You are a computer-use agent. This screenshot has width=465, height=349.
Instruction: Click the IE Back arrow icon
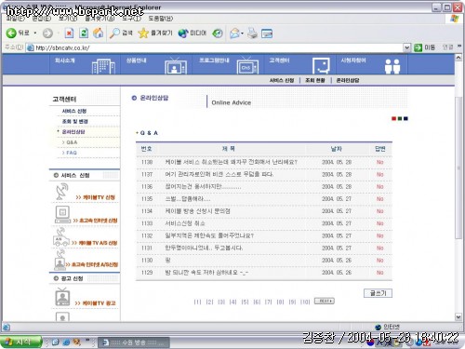click(x=11, y=34)
